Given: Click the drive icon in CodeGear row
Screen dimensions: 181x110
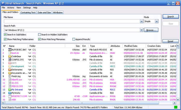Looking at the screenshot, I should [x=30, y=56].
